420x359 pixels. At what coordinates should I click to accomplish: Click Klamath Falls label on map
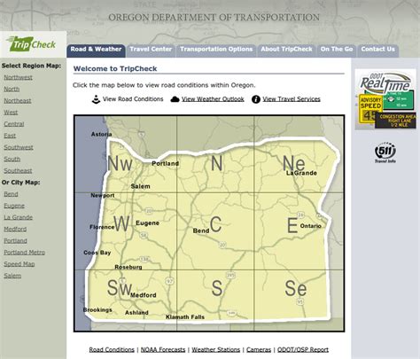185,317
